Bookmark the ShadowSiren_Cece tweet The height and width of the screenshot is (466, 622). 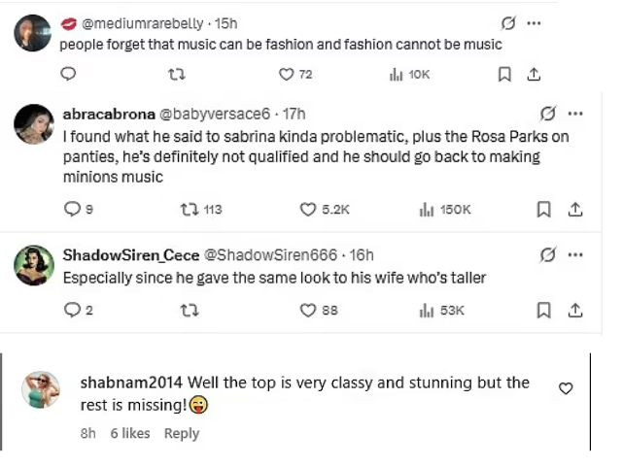click(544, 310)
